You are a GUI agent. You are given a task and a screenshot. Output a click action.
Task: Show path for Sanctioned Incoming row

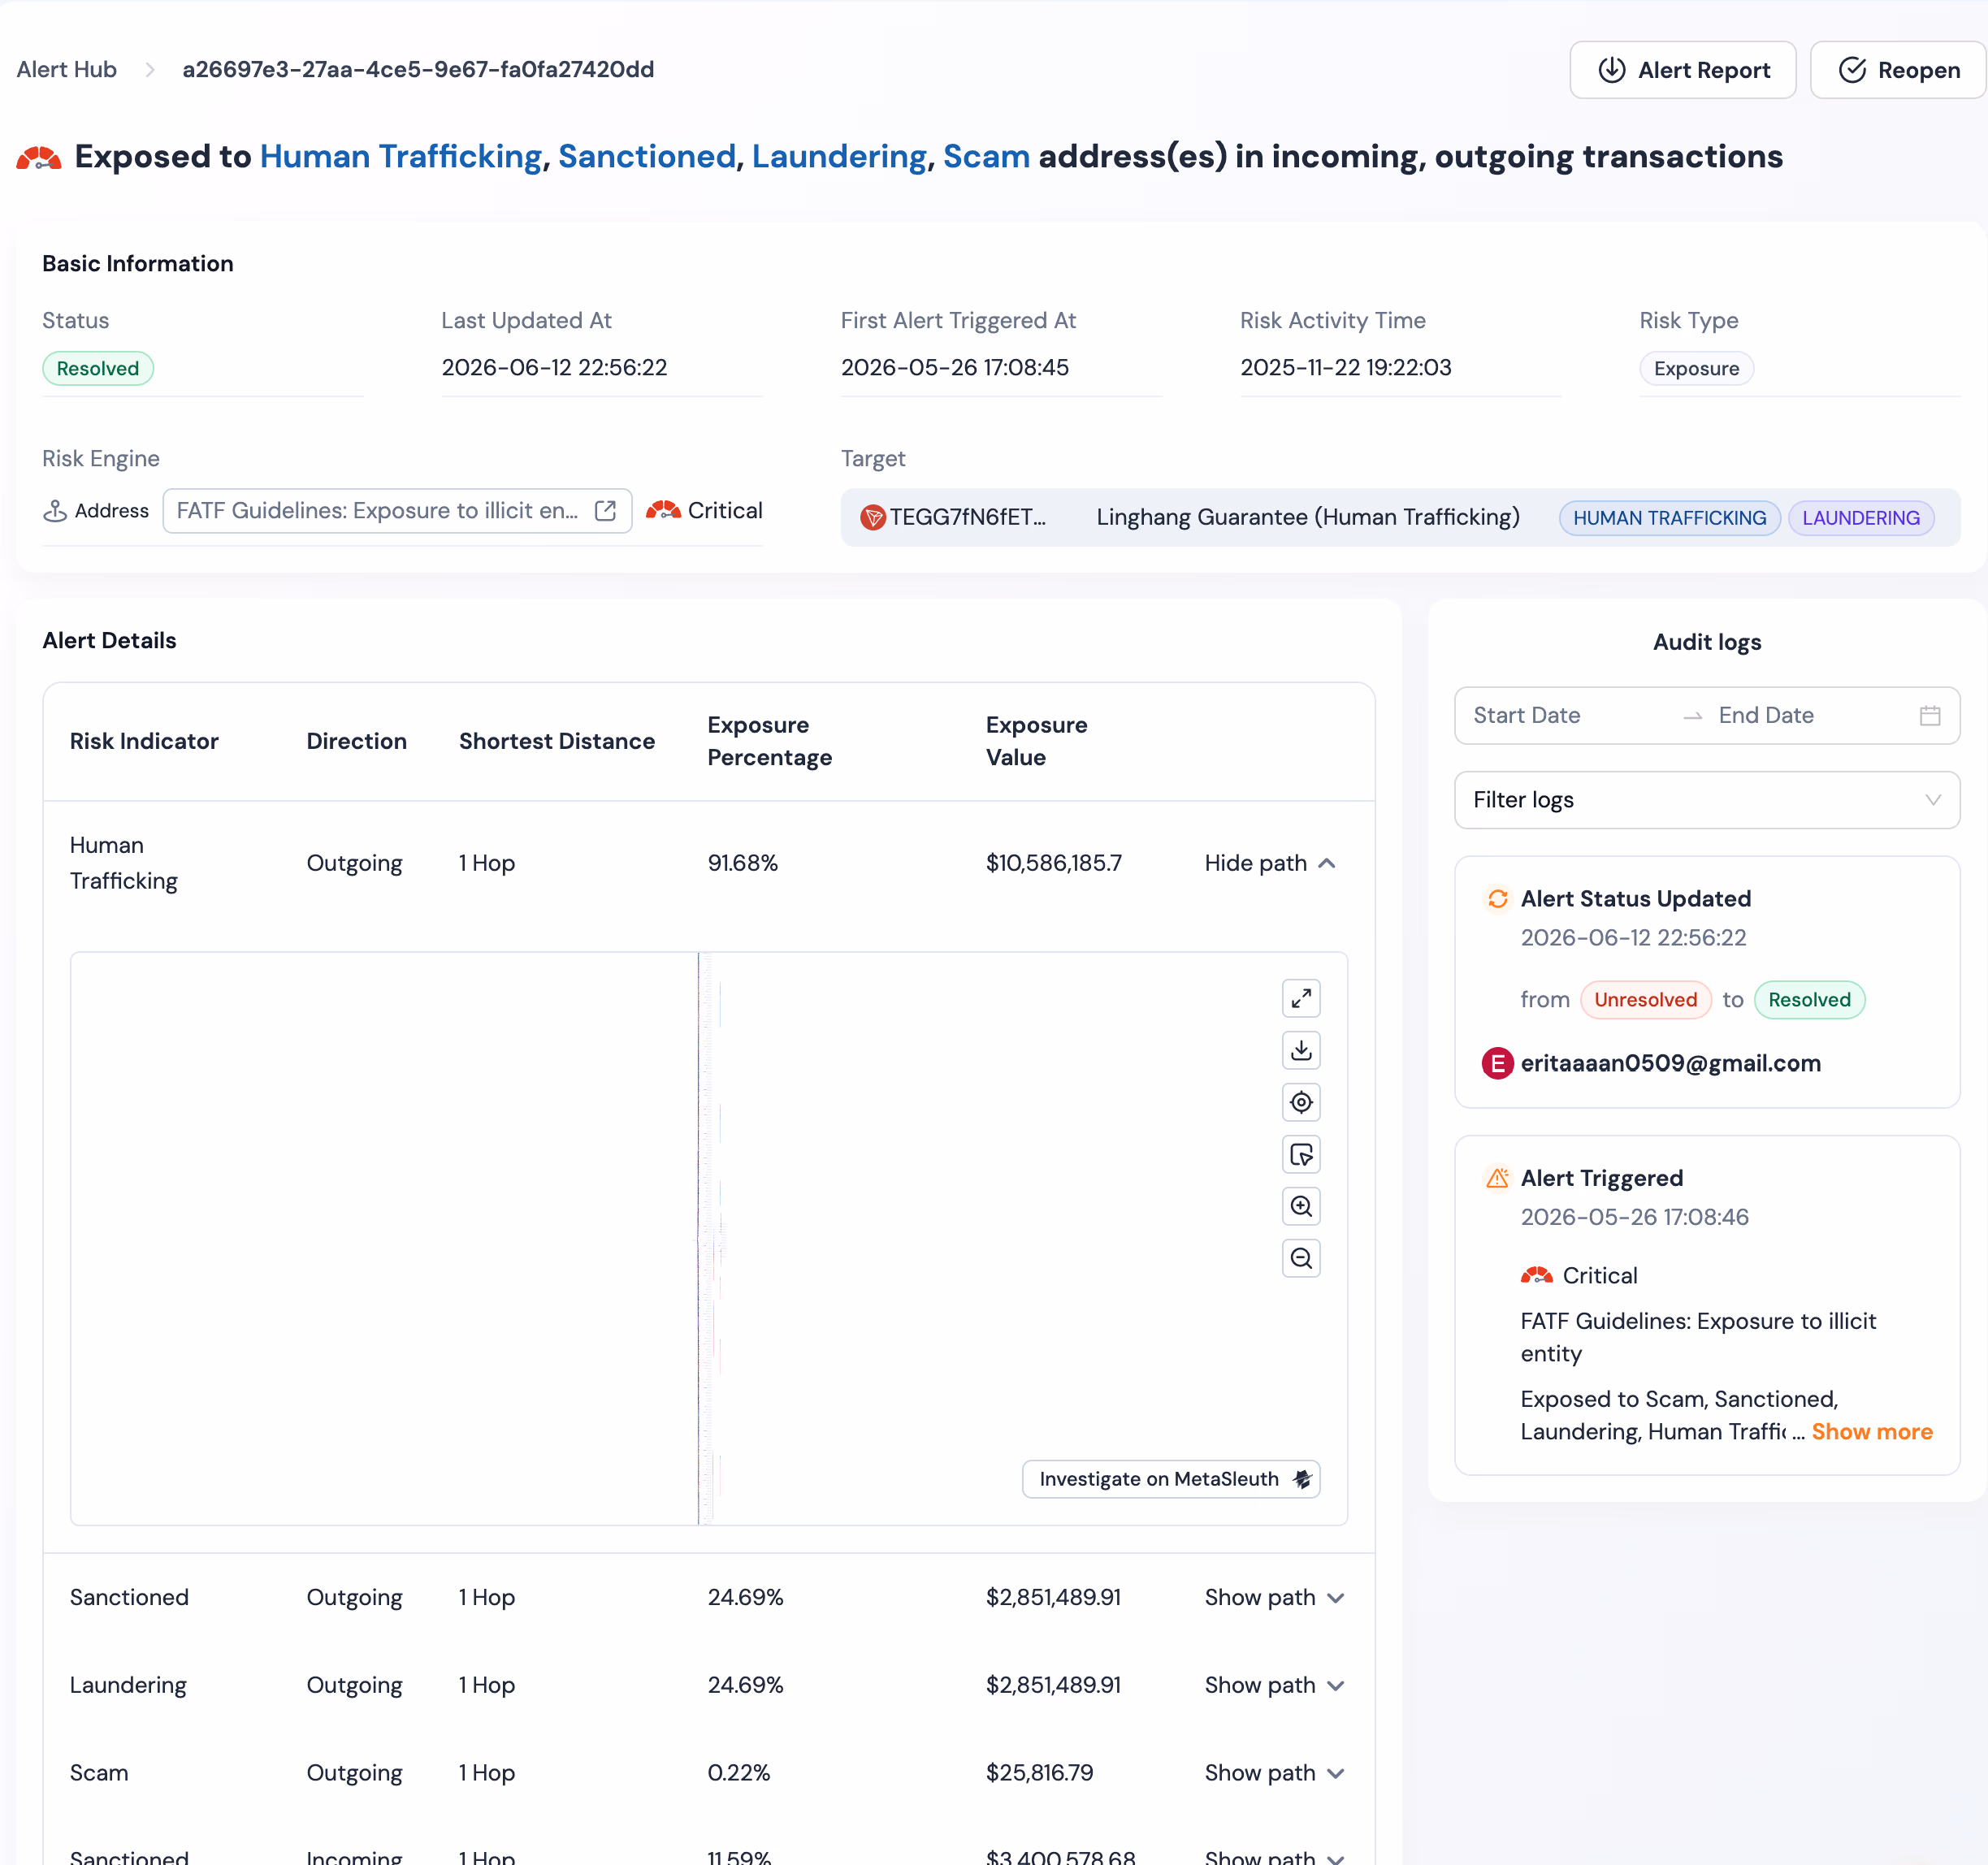pos(1274,1857)
